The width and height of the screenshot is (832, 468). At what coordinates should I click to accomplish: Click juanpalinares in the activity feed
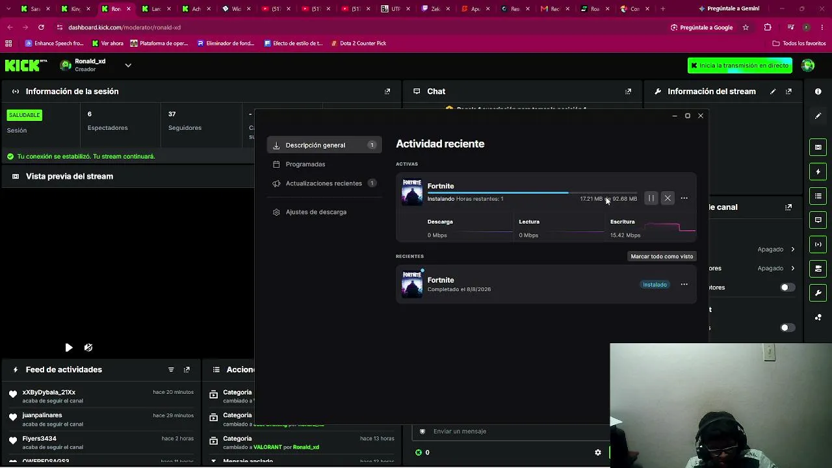coord(42,415)
